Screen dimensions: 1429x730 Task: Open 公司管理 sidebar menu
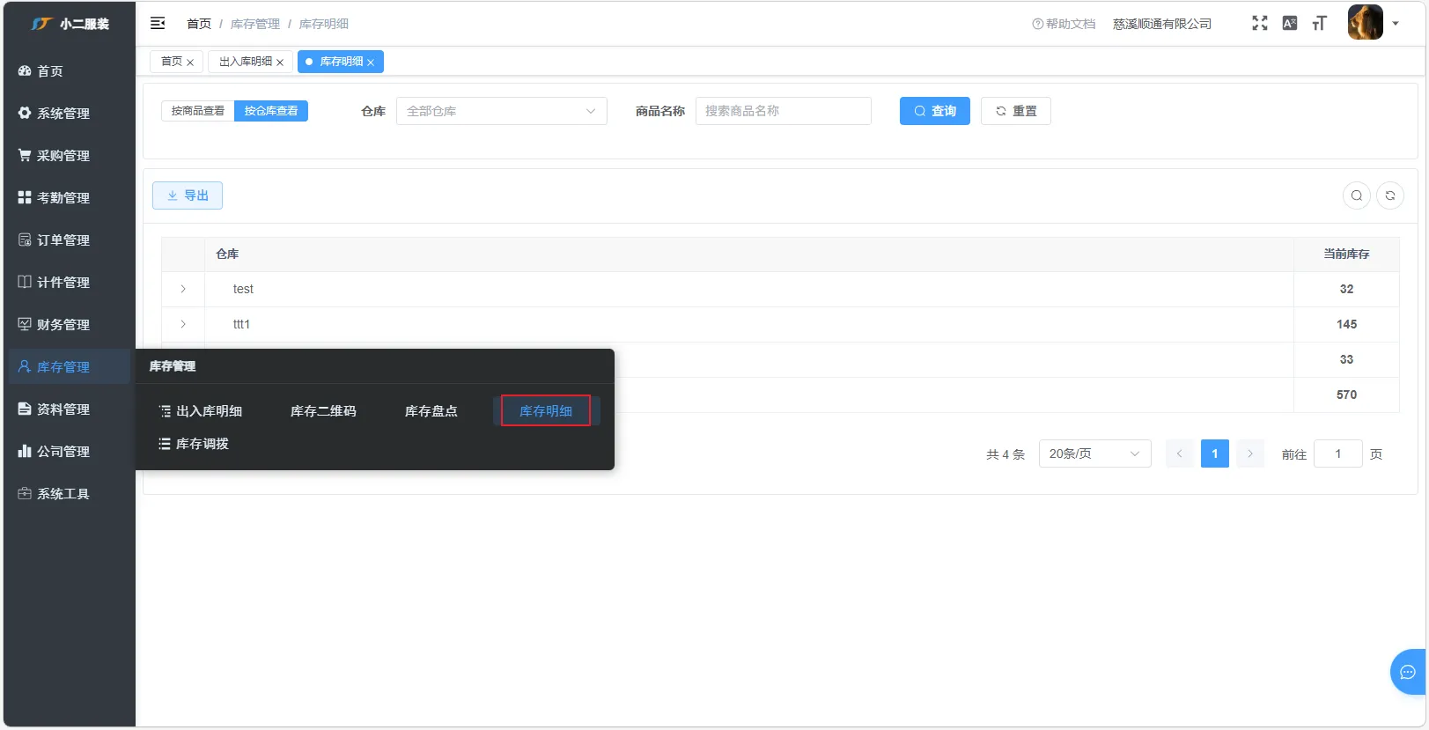pos(70,451)
